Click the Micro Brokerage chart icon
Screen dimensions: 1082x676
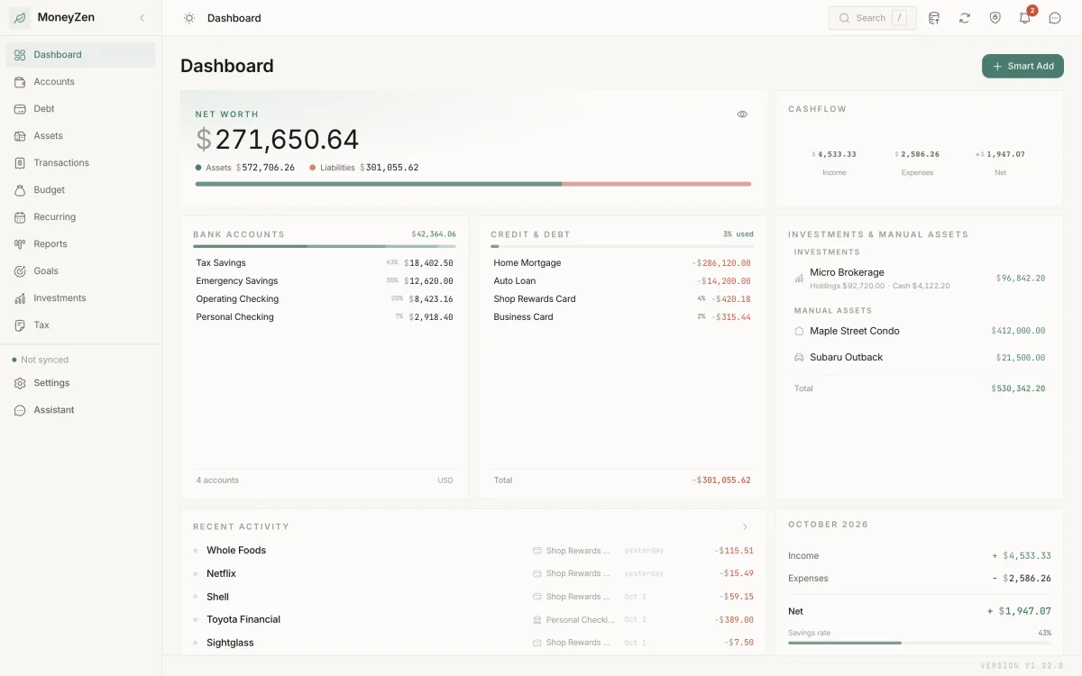pos(799,279)
